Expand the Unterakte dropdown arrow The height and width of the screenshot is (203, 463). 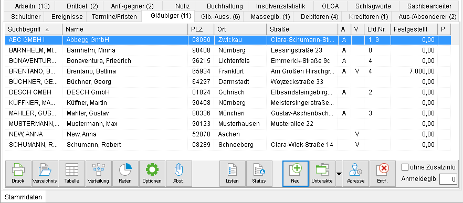(x=339, y=174)
